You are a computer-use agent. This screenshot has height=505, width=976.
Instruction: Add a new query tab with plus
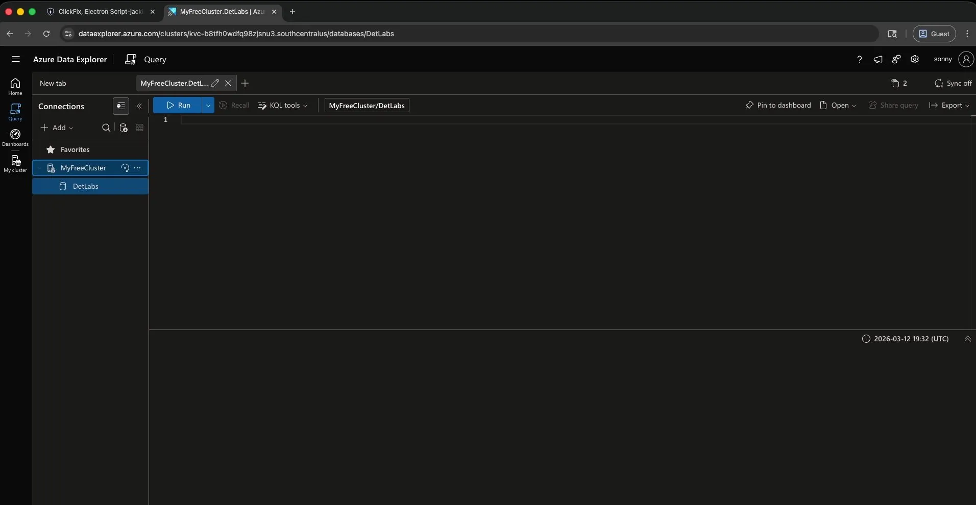click(245, 83)
